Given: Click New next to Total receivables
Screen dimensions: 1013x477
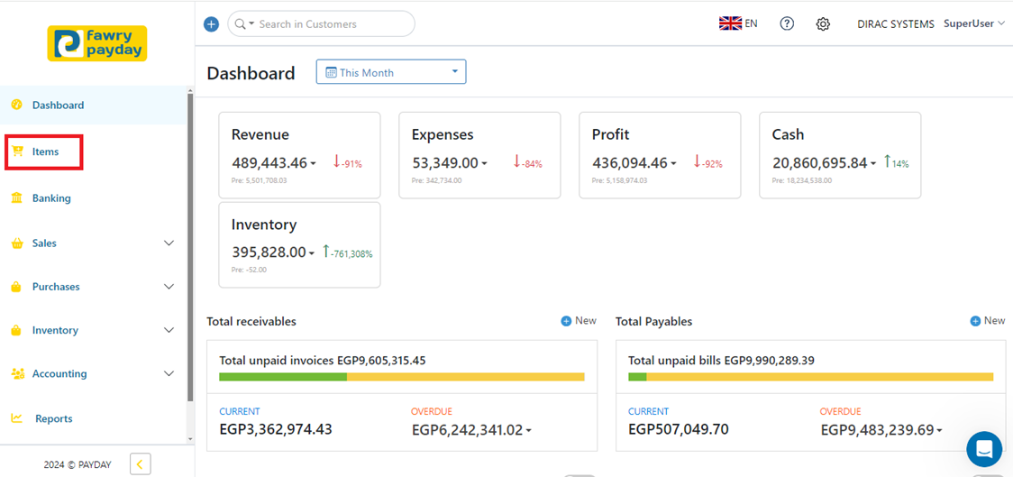Looking at the screenshot, I should tap(579, 321).
